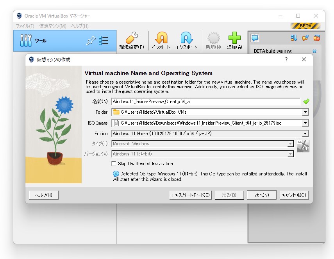Click the pin icon in Tools row

pos(91,41)
